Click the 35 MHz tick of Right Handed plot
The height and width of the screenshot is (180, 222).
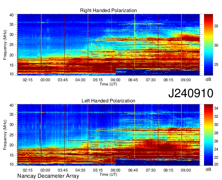tap(11, 24)
